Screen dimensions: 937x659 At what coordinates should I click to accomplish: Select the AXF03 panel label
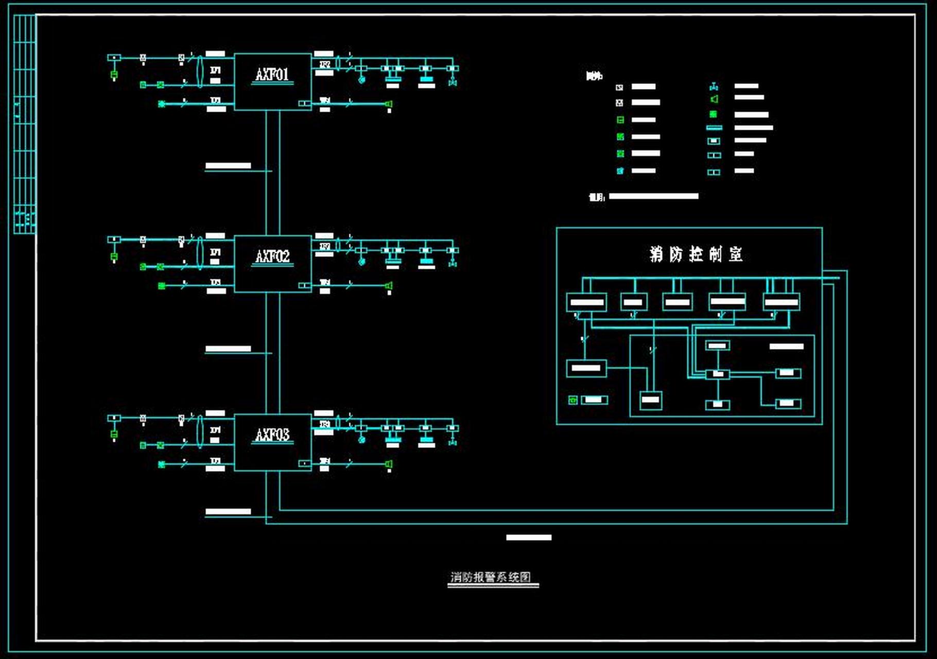pyautogui.click(x=272, y=435)
